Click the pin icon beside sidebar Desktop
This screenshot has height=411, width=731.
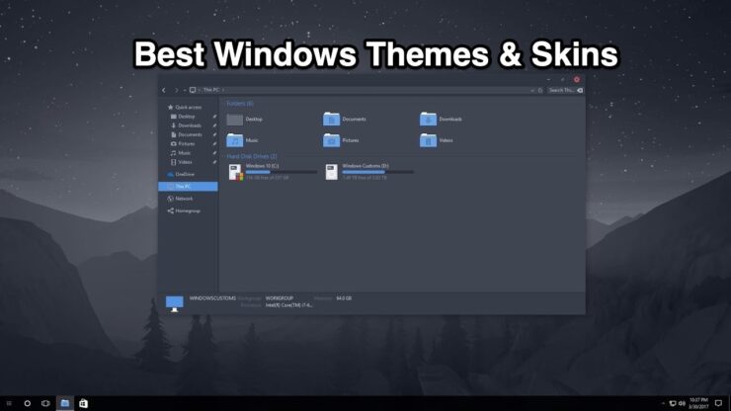tap(214, 117)
